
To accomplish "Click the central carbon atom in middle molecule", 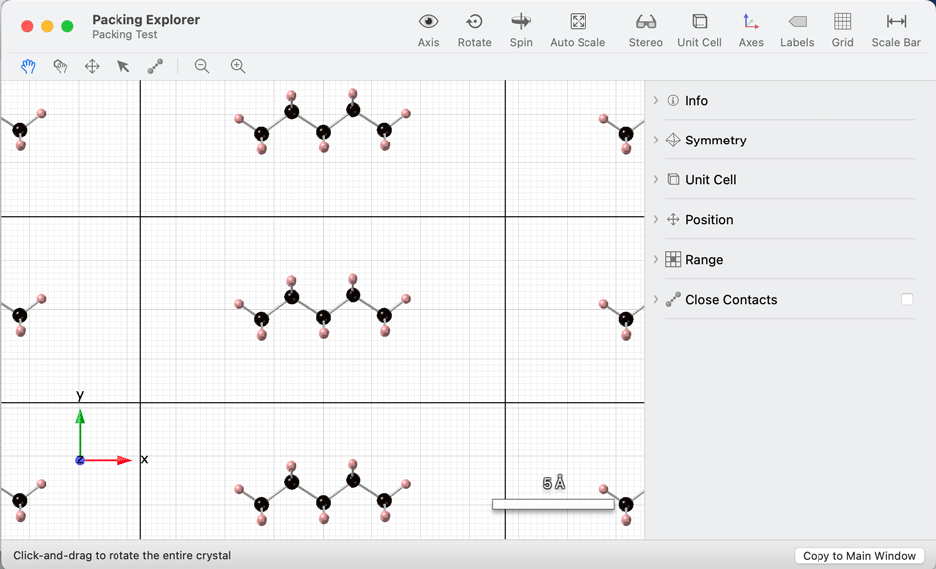I will coord(323,318).
